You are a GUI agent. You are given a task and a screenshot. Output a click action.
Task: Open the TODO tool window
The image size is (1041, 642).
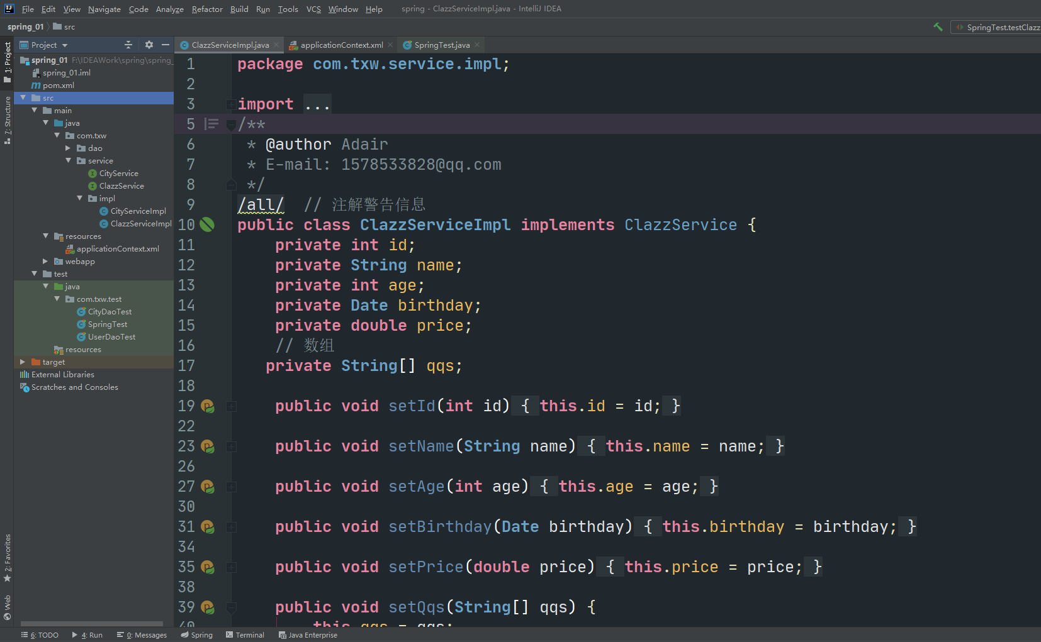(40, 635)
